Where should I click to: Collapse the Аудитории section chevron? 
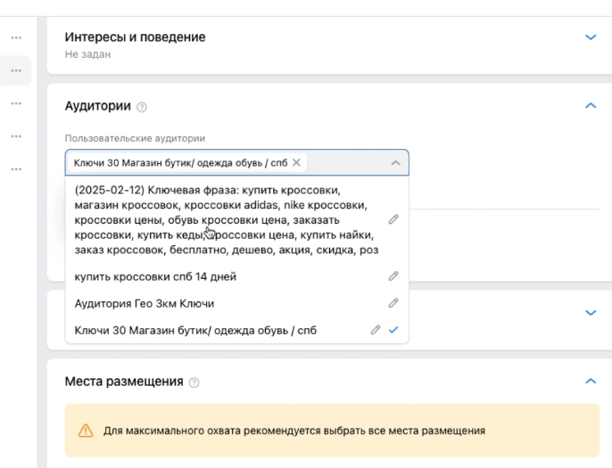point(591,105)
